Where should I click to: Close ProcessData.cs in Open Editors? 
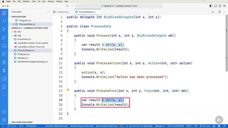pyautogui.click(x=14, y=24)
